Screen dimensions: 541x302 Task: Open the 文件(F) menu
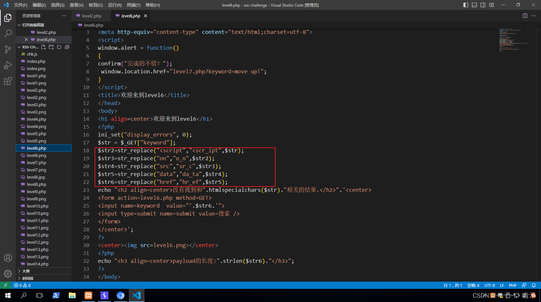(21, 5)
